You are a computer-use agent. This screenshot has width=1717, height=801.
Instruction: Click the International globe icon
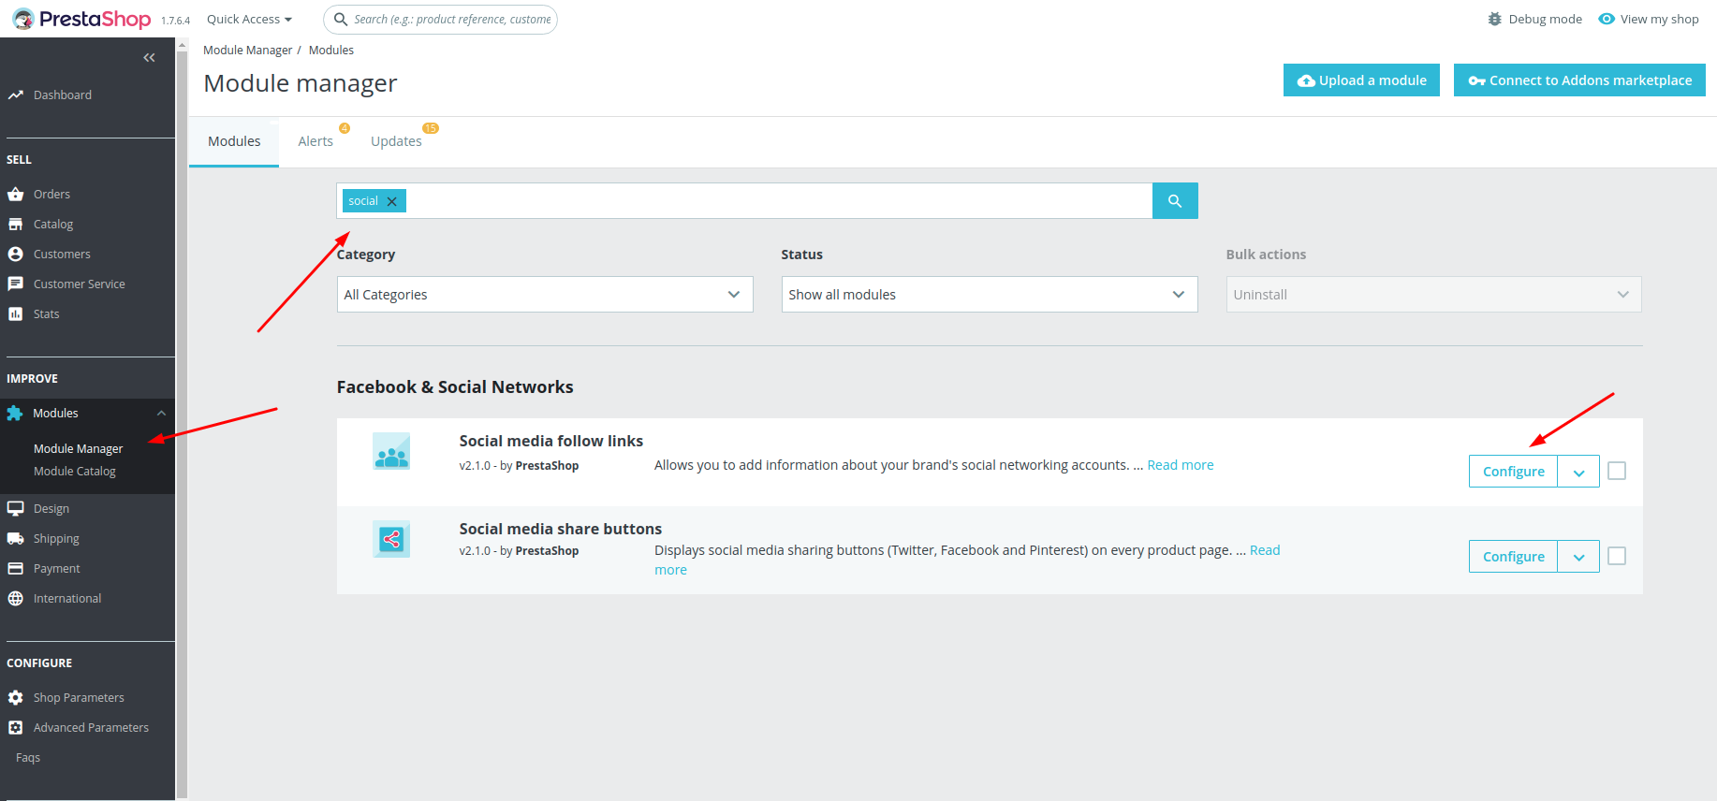tap(15, 599)
